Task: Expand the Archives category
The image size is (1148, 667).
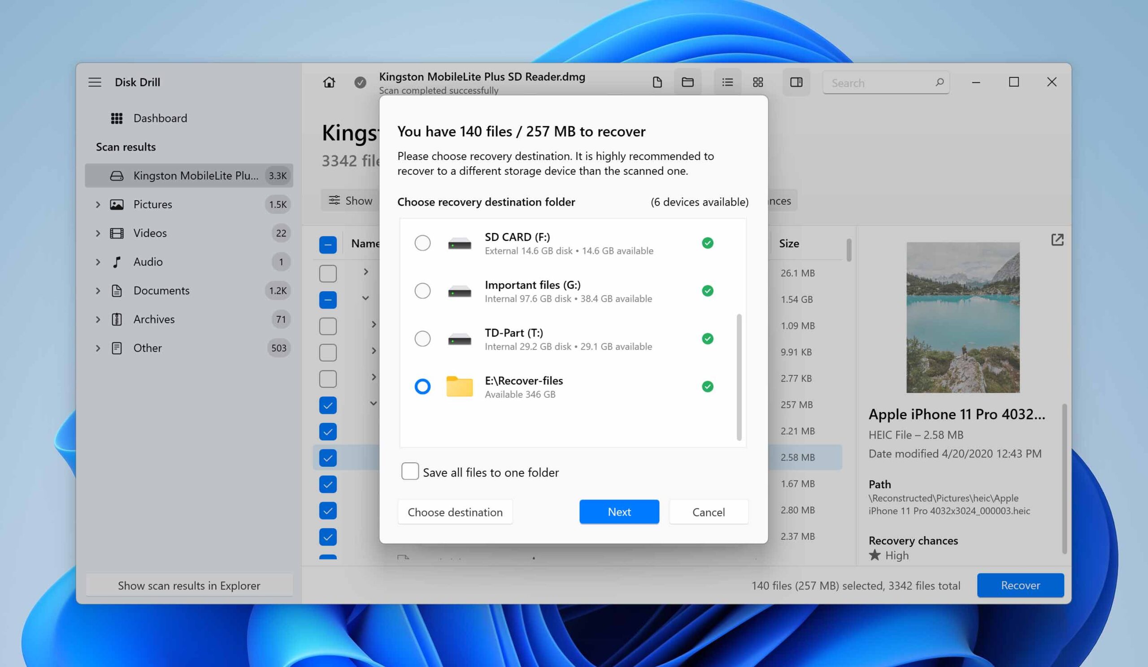Action: tap(97, 319)
